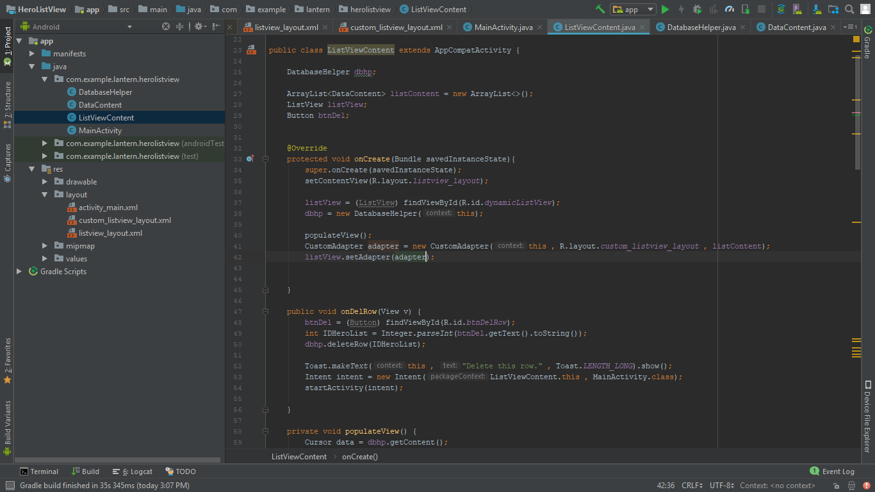Start debugging with the Debug bug icon
The width and height of the screenshot is (875, 492).
coord(697,10)
